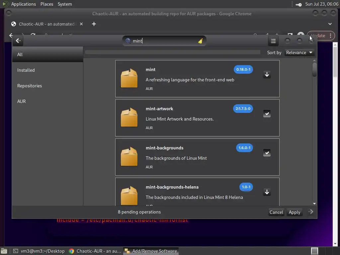This screenshot has height=255, width=340.
Task: Click the package list scrollbar thumb
Action: [x=314, y=69]
